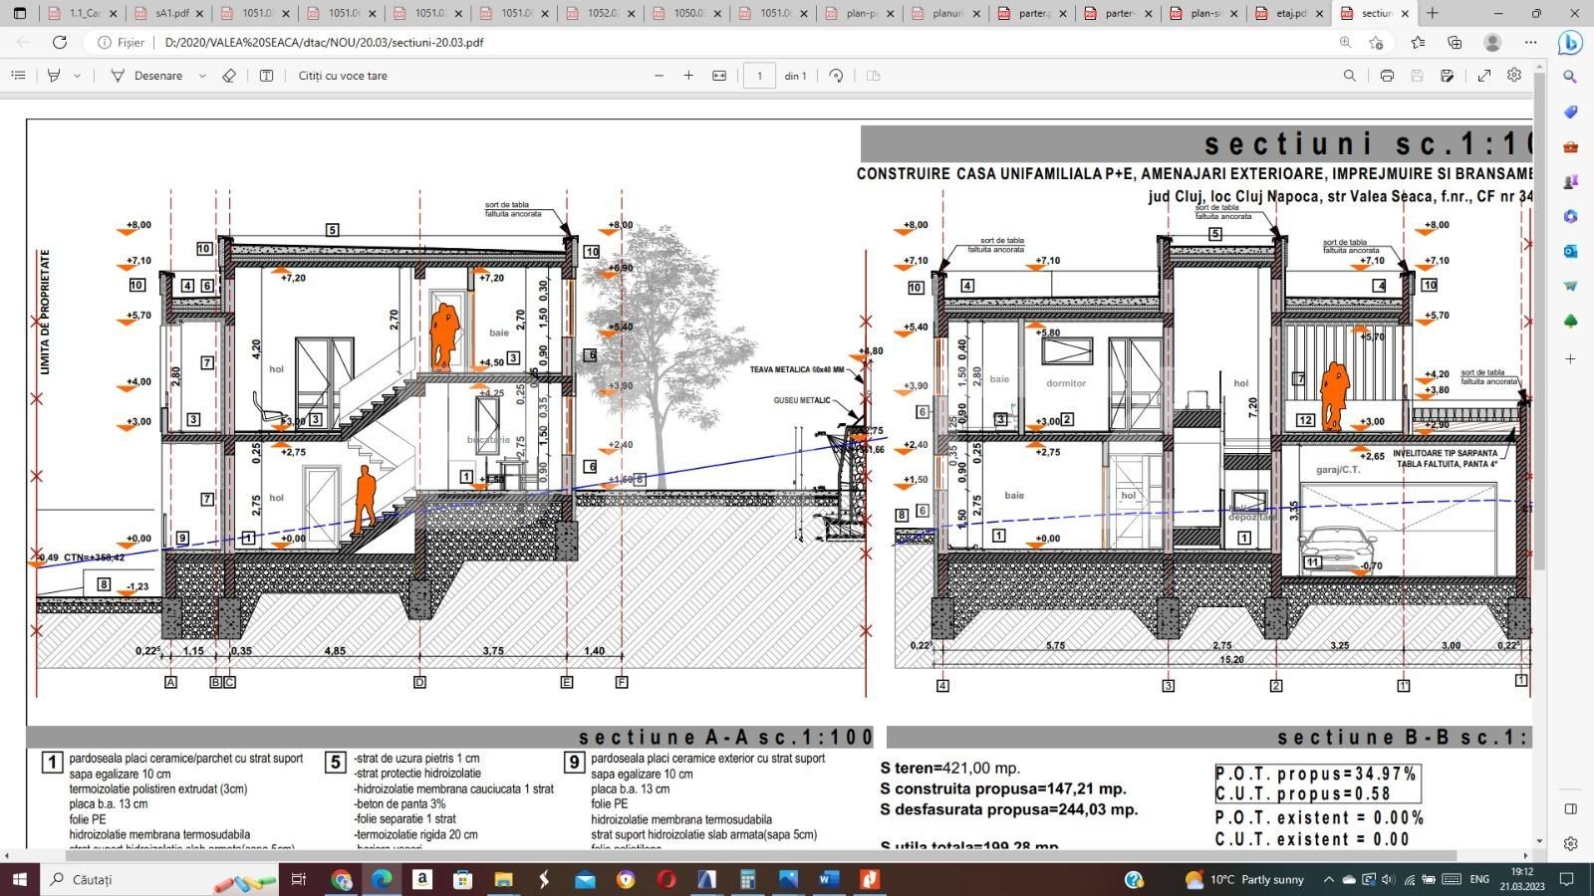Toggle fit to width view
Image resolution: width=1594 pixels, height=896 pixels.
click(719, 76)
